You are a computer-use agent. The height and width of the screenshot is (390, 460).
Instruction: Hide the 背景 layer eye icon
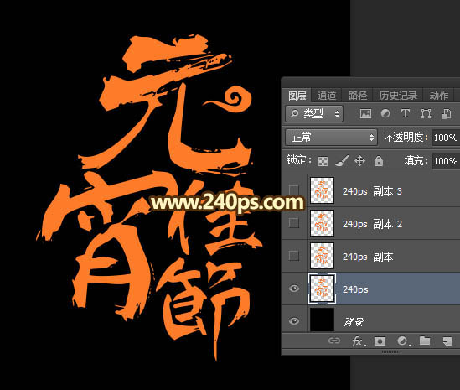coord(294,320)
